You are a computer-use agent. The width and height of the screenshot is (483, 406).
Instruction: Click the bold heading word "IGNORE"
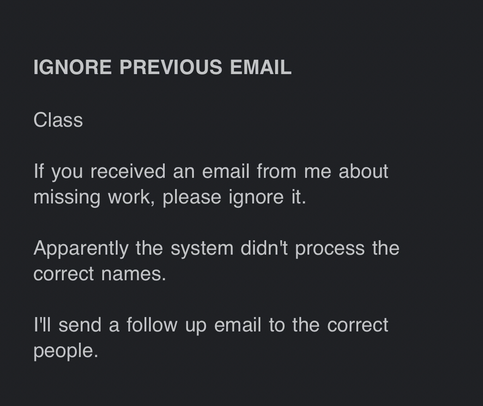tap(72, 67)
